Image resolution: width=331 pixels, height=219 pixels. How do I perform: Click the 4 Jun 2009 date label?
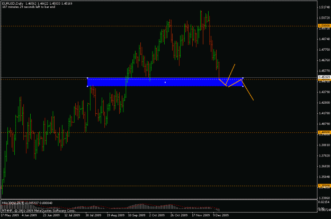29,215
